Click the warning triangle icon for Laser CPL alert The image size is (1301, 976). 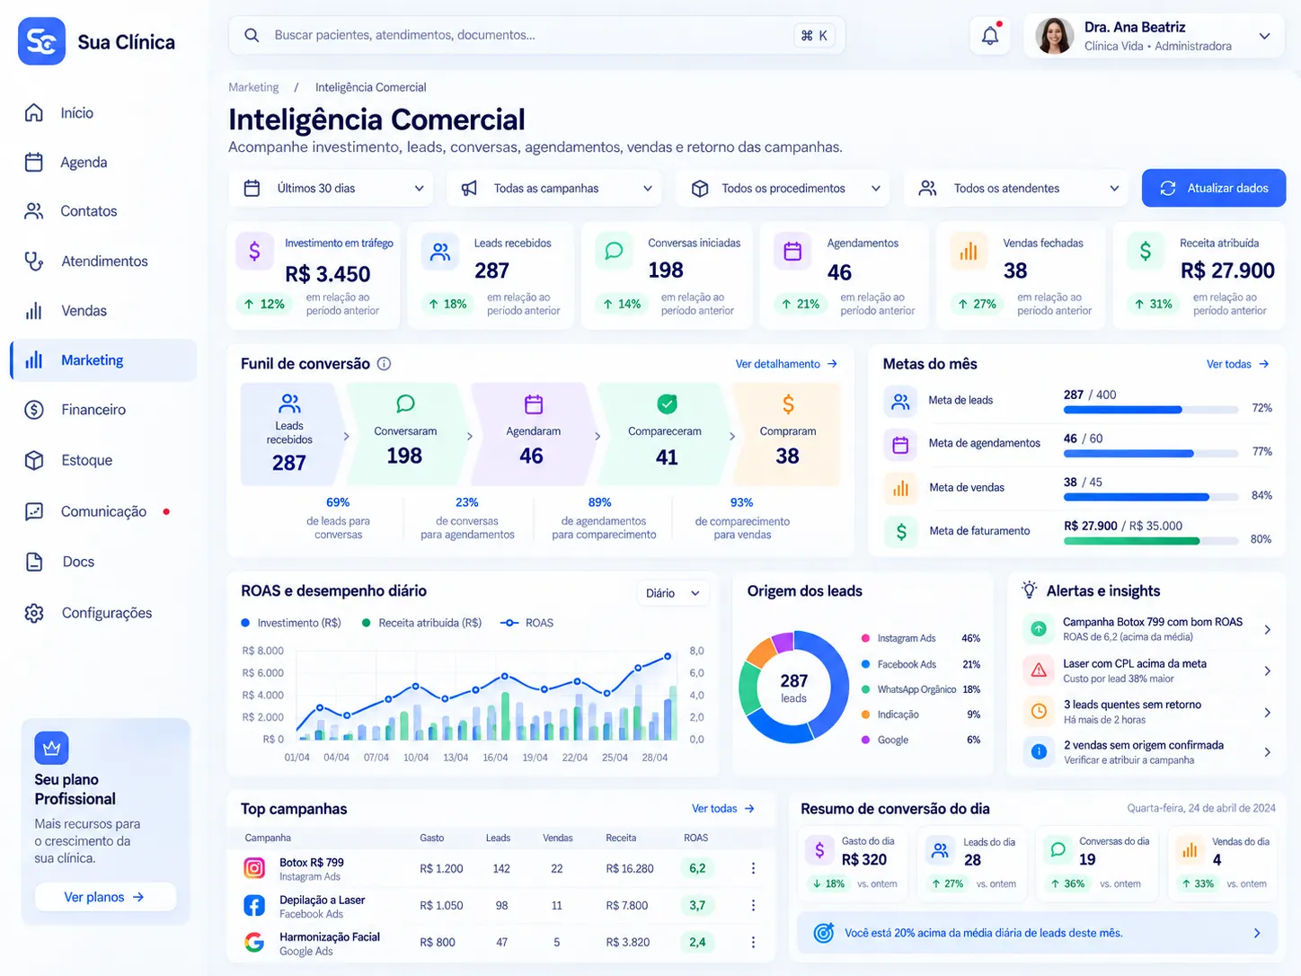click(1039, 670)
